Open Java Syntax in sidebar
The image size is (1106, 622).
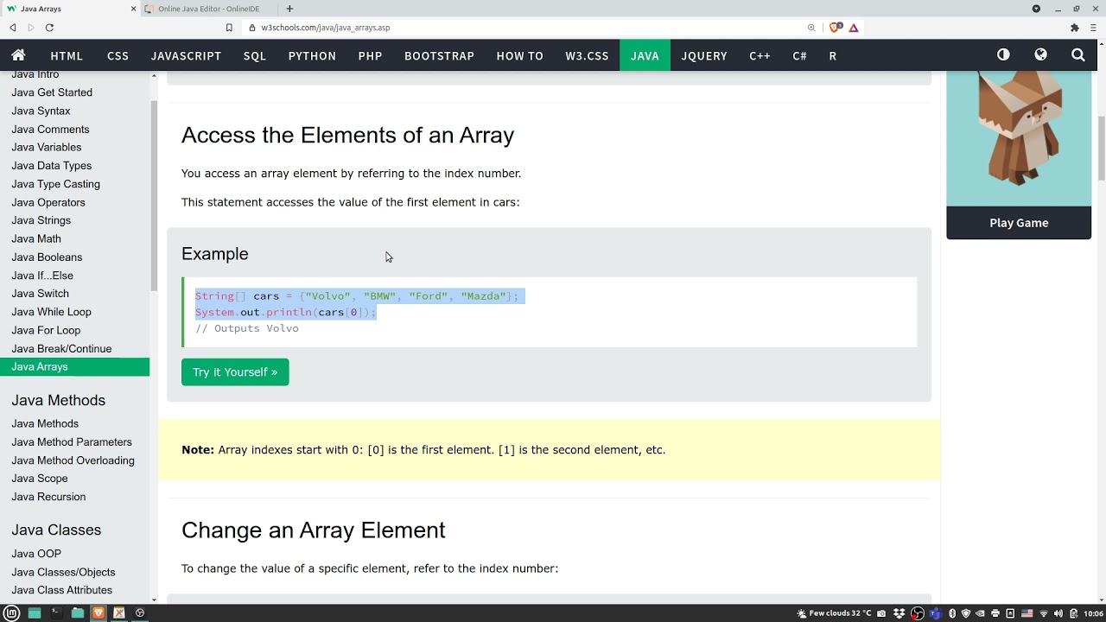pyautogui.click(x=41, y=111)
